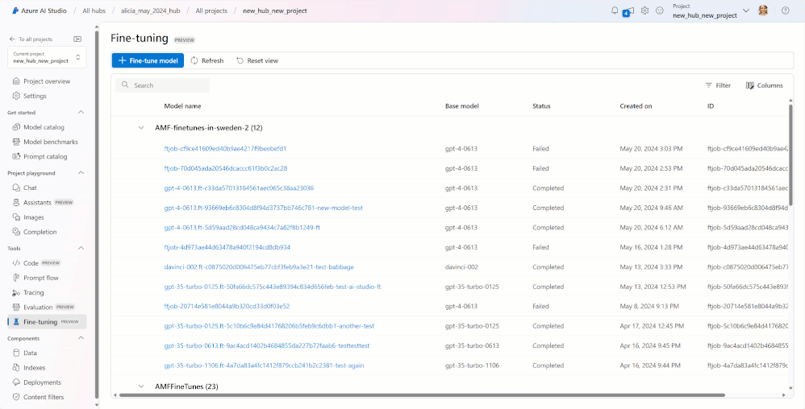The image size is (805, 409).
Task: Click the Model benchmarks sidebar icon
Action: click(x=16, y=142)
